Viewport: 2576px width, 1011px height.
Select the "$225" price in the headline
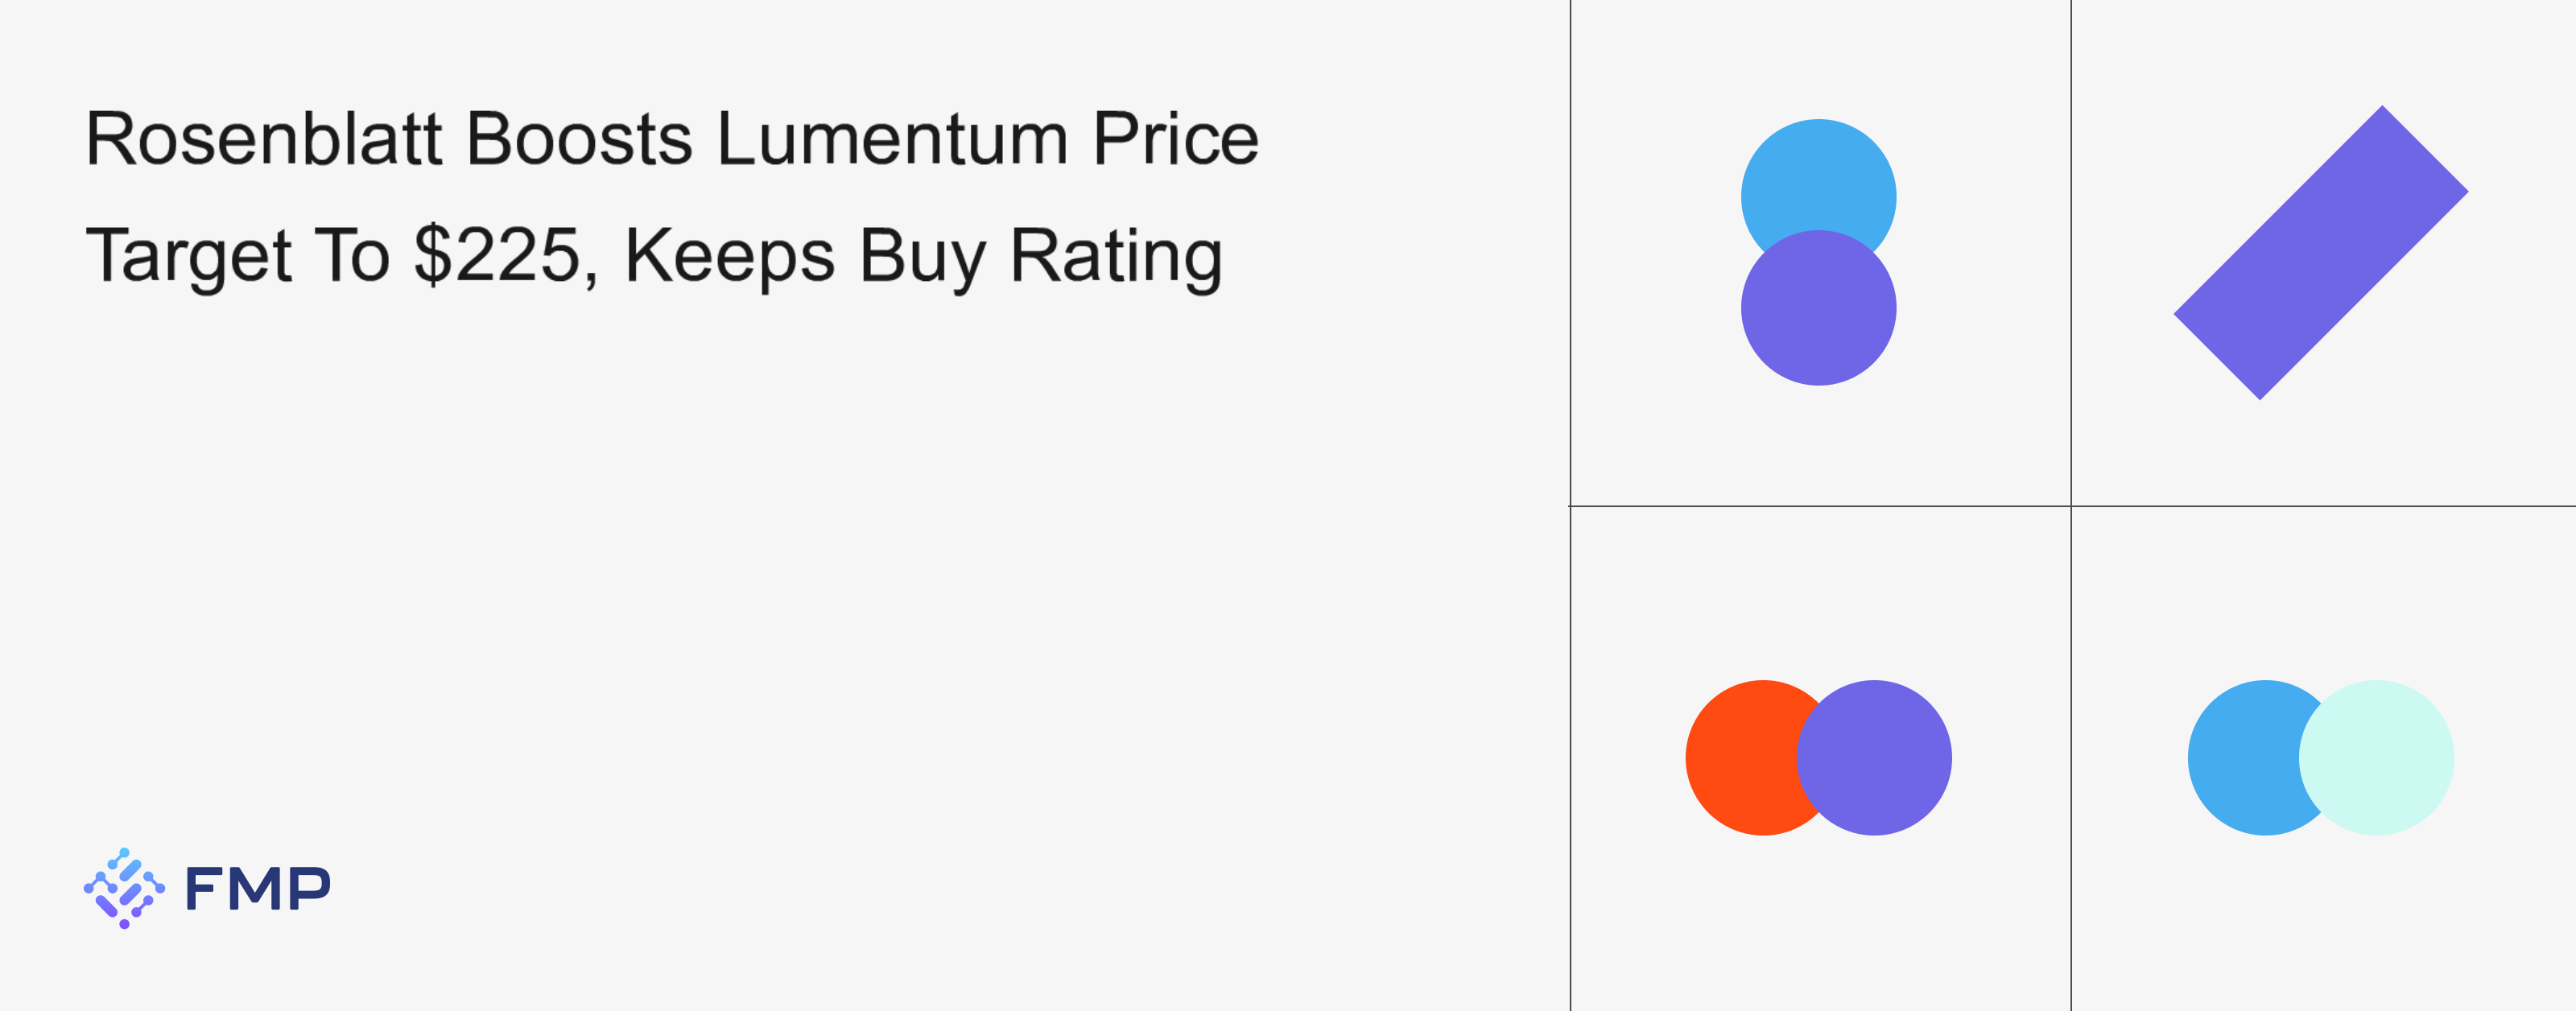(x=497, y=256)
